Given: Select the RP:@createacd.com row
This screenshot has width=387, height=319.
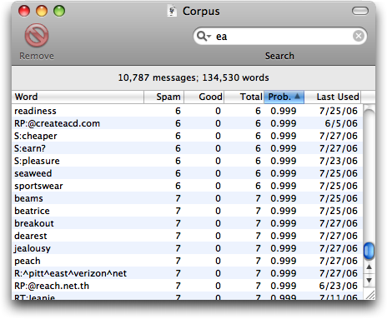Looking at the screenshot, I should point(187,123).
